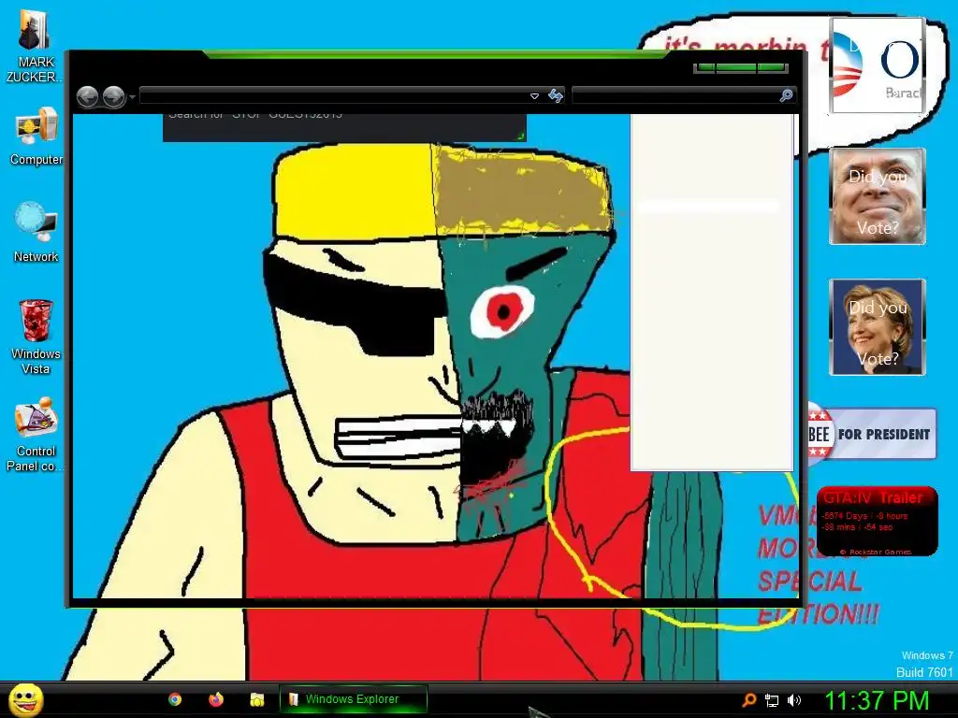The height and width of the screenshot is (718, 958).
Task: Click the Refresh arrows icon
Action: 556,96
